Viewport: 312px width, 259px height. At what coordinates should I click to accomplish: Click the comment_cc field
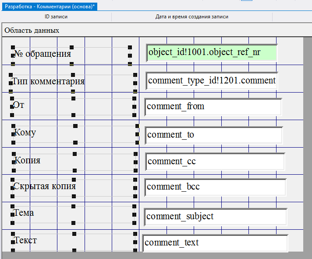[215, 161]
